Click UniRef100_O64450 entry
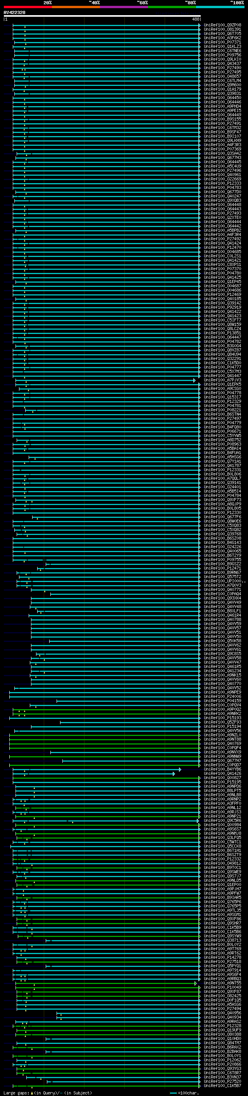Screen dimensions: 248x1096 (x=222, y=98)
